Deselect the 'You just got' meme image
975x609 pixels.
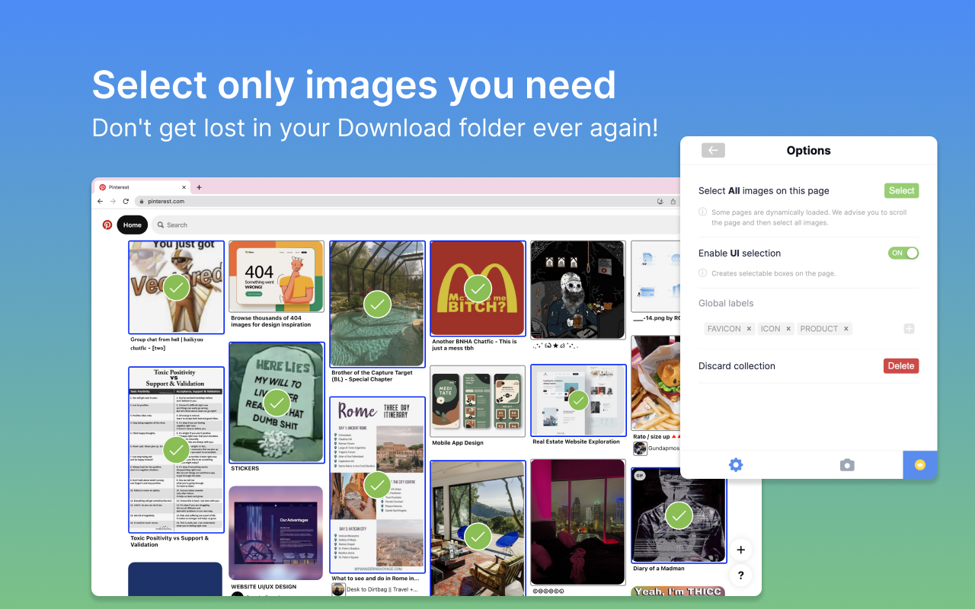(177, 287)
